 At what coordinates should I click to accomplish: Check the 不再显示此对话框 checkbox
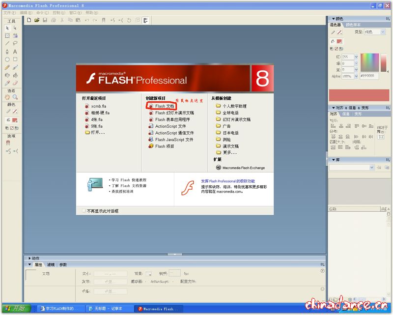[84, 211]
